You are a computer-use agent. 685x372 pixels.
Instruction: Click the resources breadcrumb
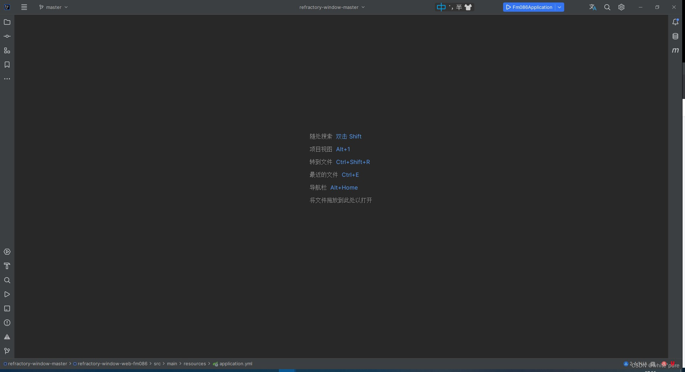(195, 363)
